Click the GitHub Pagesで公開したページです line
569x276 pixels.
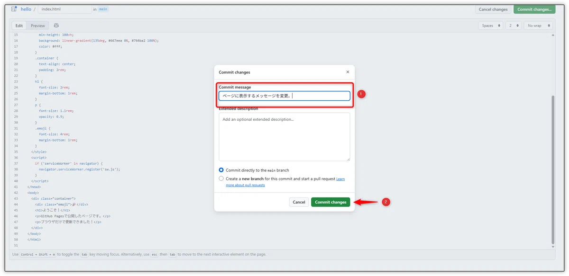[73, 216]
